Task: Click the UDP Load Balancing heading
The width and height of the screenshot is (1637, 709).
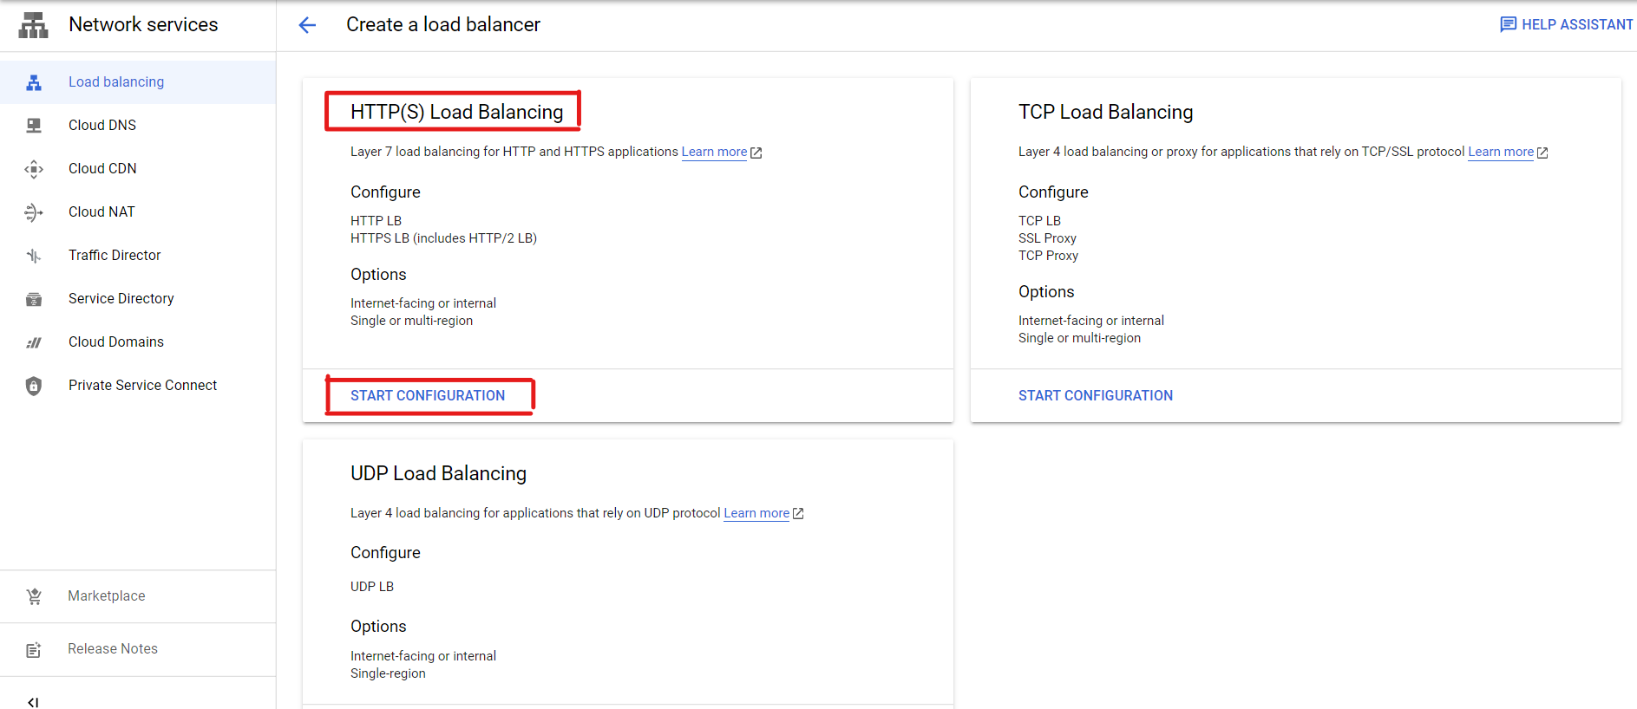Action: [x=438, y=473]
